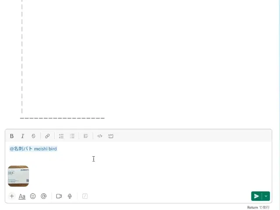Toggle the Aa formatting toolbar
The width and height of the screenshot is (280, 210).
click(x=22, y=196)
